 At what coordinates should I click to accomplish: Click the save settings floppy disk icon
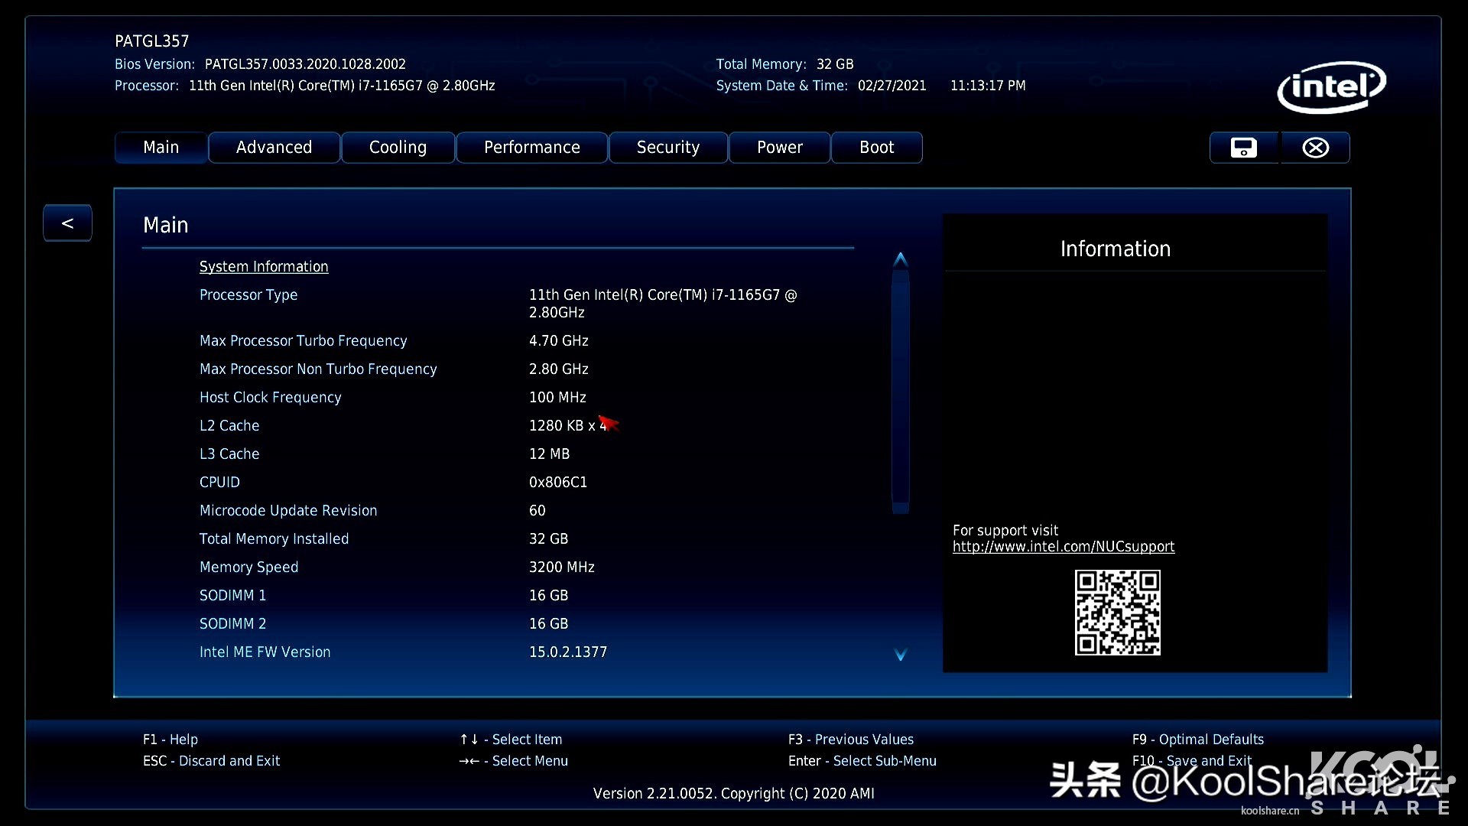[x=1242, y=147]
